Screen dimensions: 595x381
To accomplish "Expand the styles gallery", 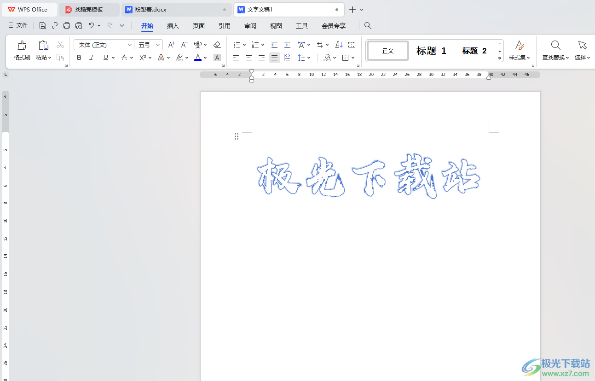I will coord(500,58).
